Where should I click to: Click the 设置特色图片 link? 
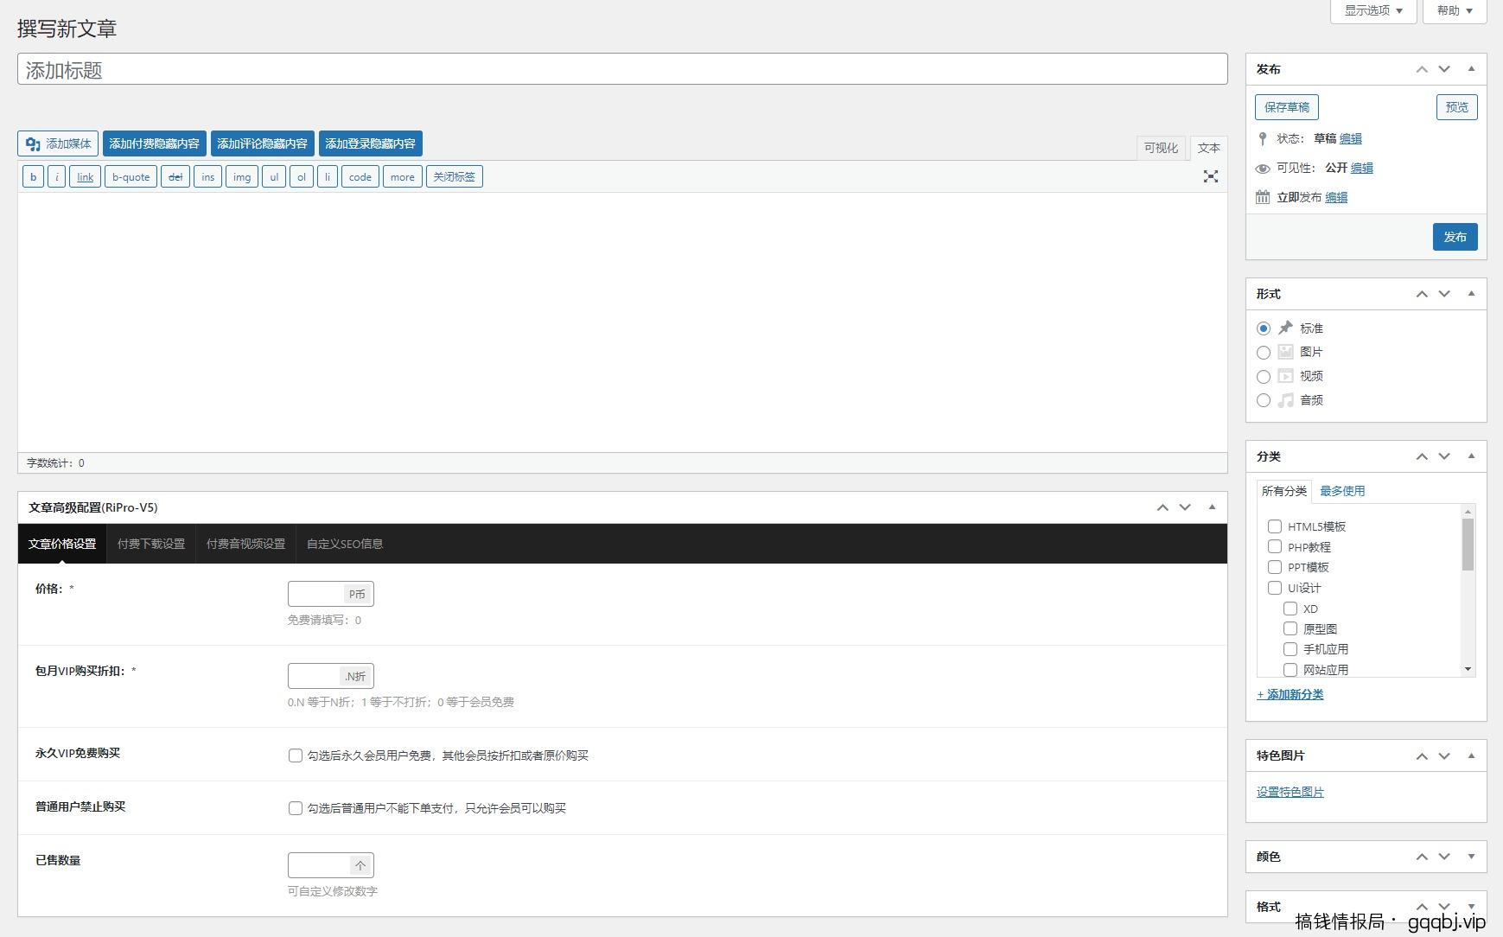(x=1290, y=792)
